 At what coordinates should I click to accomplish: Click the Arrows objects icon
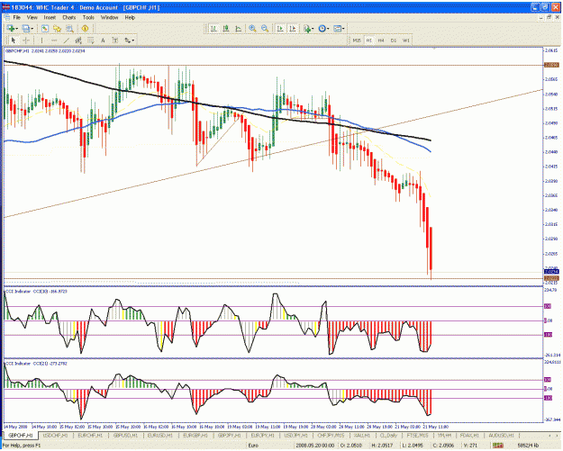128,41
